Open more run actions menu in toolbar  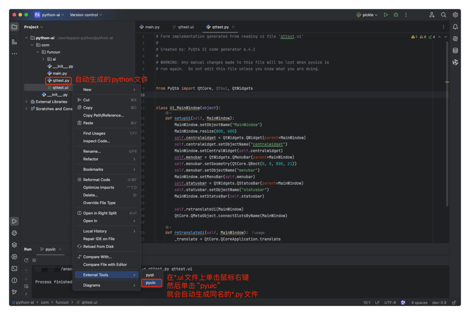406,15
